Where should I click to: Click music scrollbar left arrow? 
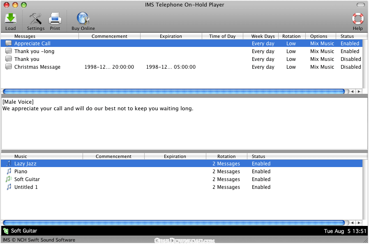pos(352,223)
